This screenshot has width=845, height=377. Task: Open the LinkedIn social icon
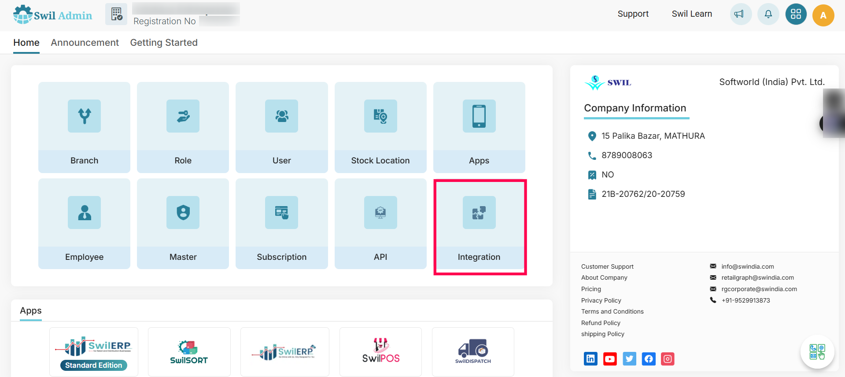[x=590, y=359]
